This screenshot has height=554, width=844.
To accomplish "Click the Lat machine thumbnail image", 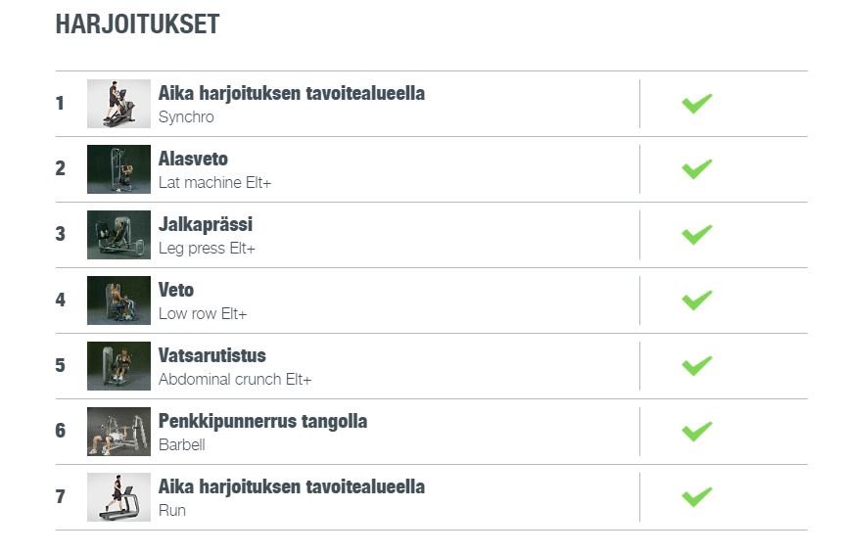I will (118, 169).
